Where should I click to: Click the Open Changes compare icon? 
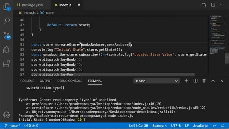(204, 5)
